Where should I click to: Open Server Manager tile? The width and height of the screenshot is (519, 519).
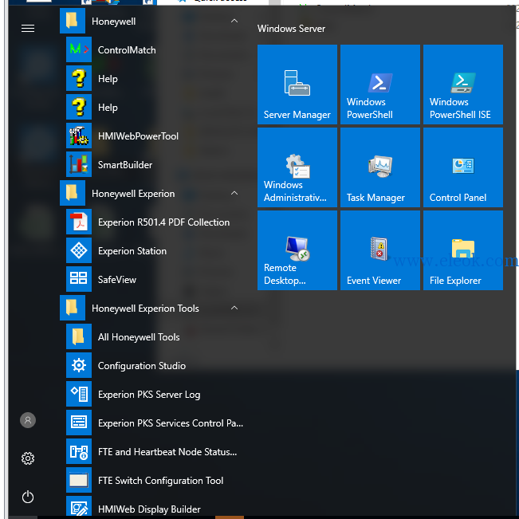pos(297,85)
